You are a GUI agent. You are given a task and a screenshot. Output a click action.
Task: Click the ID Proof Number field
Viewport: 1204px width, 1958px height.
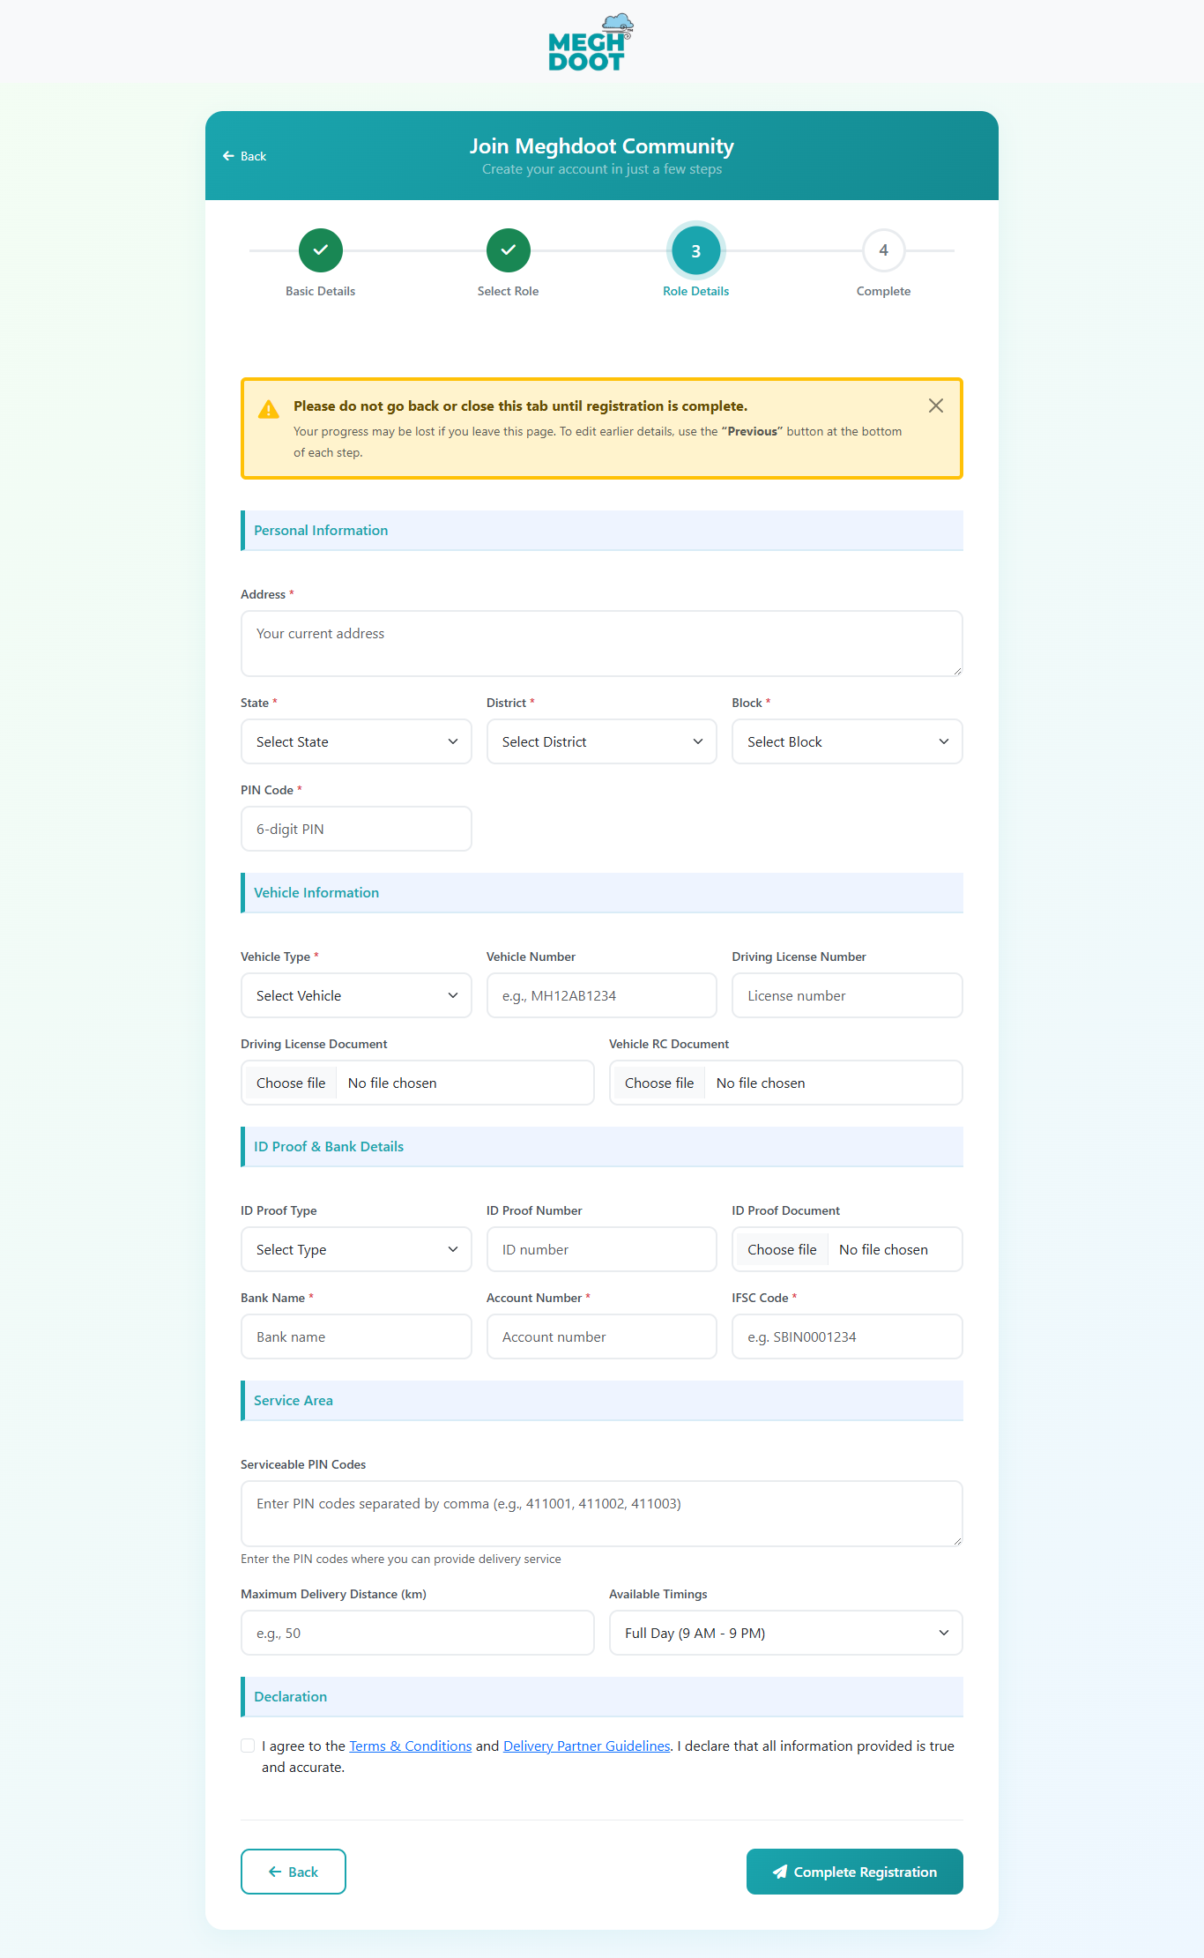pyautogui.click(x=602, y=1249)
